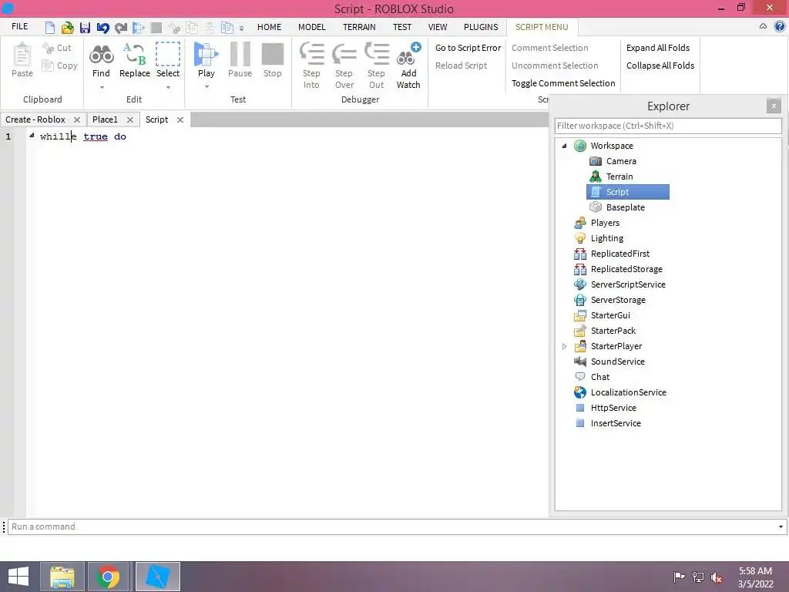Click Go to Script Error
Image resolution: width=789 pixels, height=592 pixels.
[468, 48]
